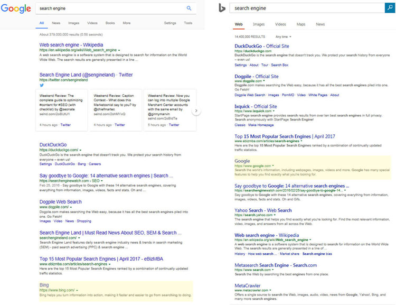Expand the arrow beside www.google.com URL
The height and width of the screenshot is (305, 396).
tap(273, 166)
